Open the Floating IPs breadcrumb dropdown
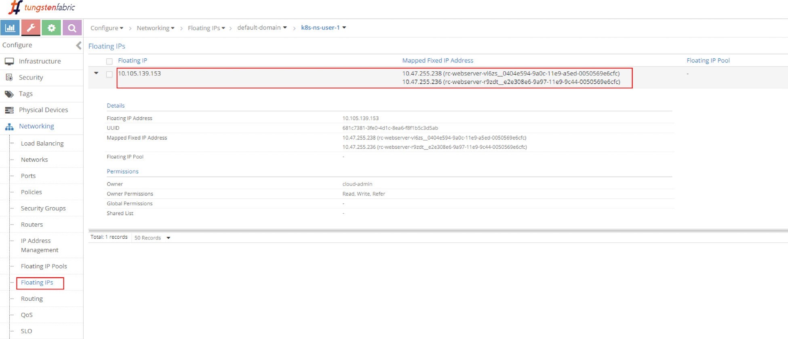788x339 pixels. (x=206, y=28)
